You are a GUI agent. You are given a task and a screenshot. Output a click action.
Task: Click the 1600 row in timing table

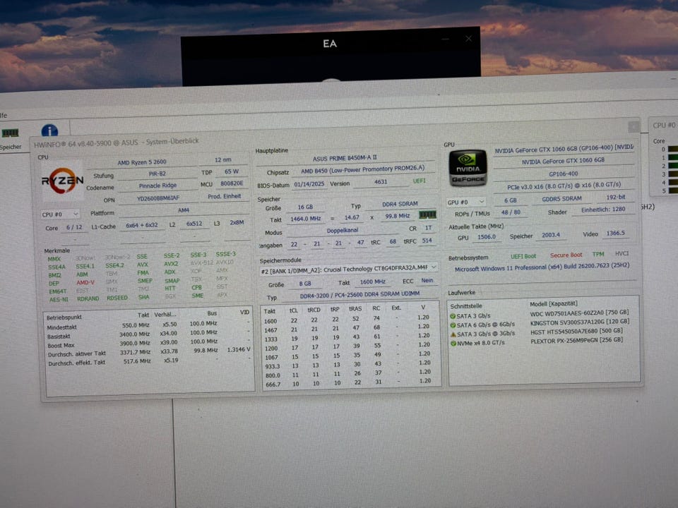click(x=348, y=320)
